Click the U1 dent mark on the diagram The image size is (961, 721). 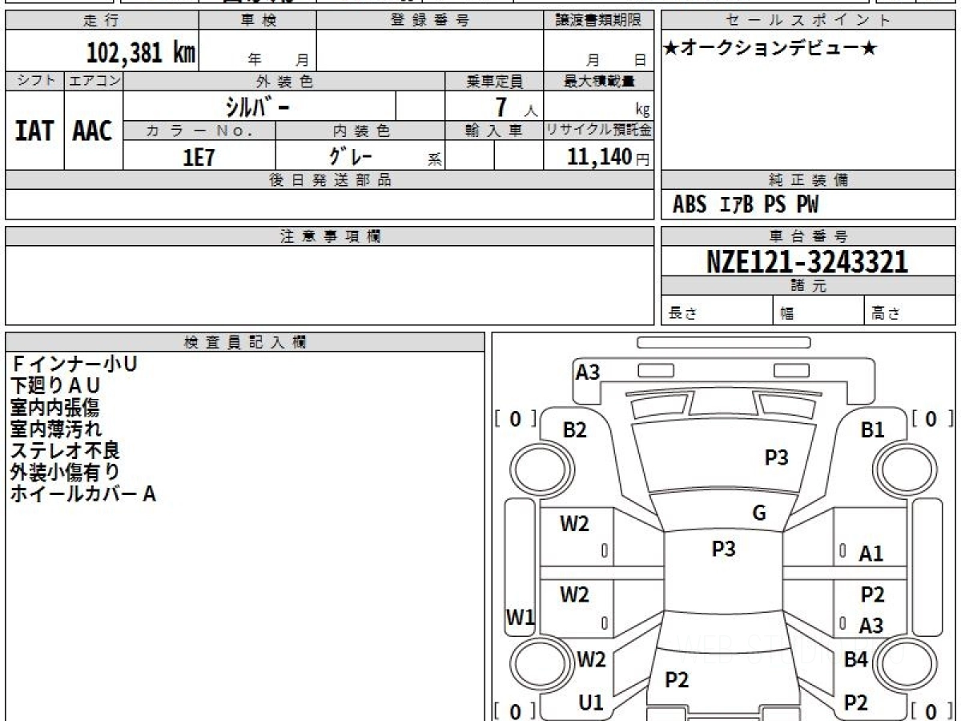click(590, 703)
